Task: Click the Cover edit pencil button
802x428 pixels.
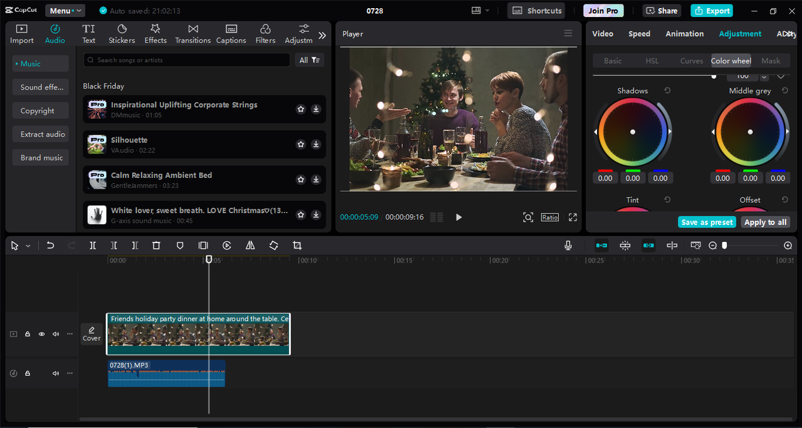Action: pyautogui.click(x=91, y=334)
